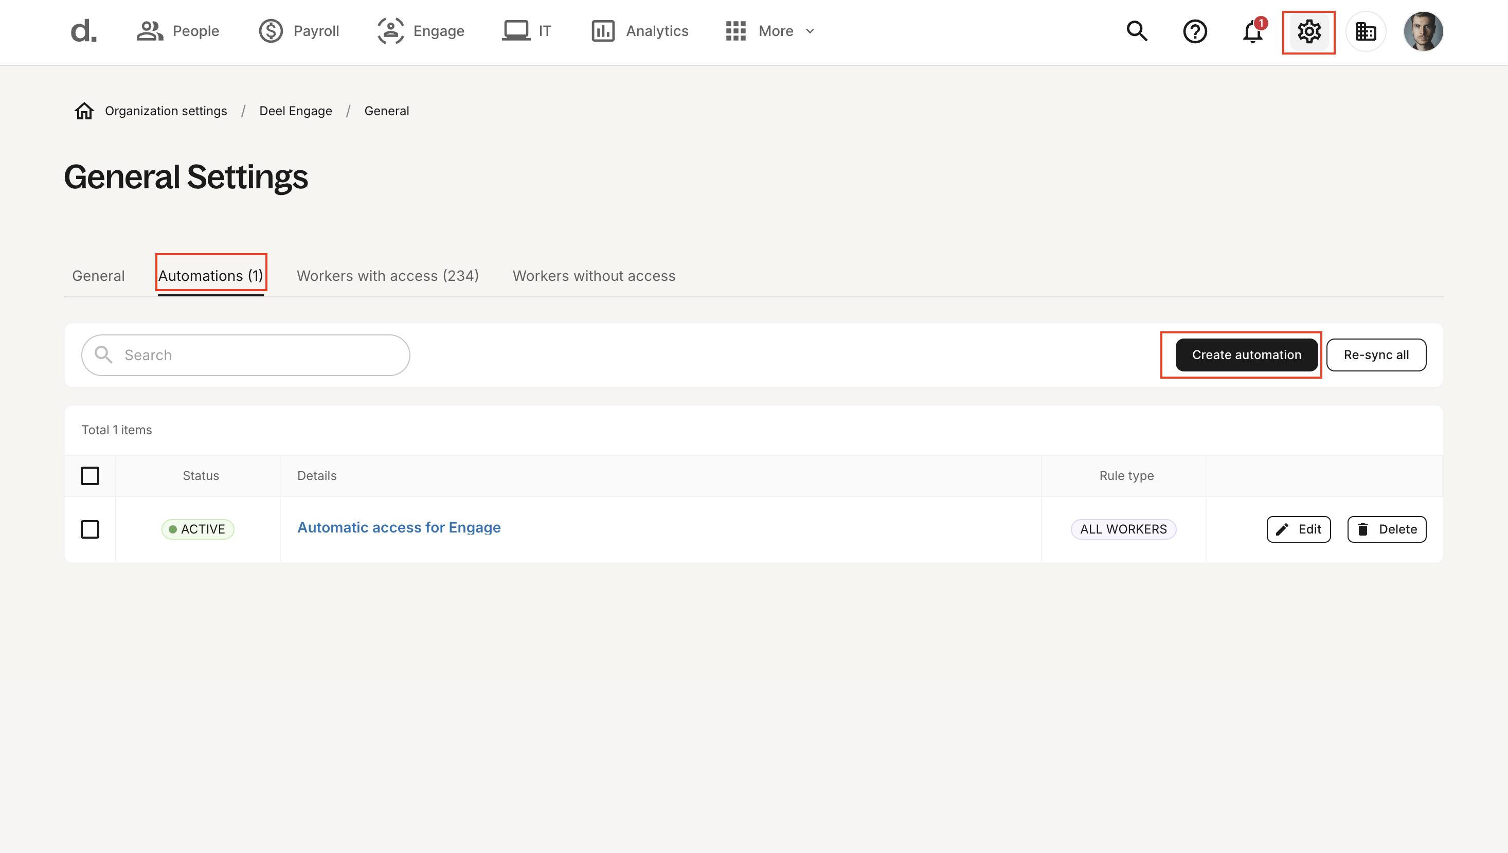1508x853 pixels.
Task: Open Automatic access for Engage link
Action: pos(399,528)
